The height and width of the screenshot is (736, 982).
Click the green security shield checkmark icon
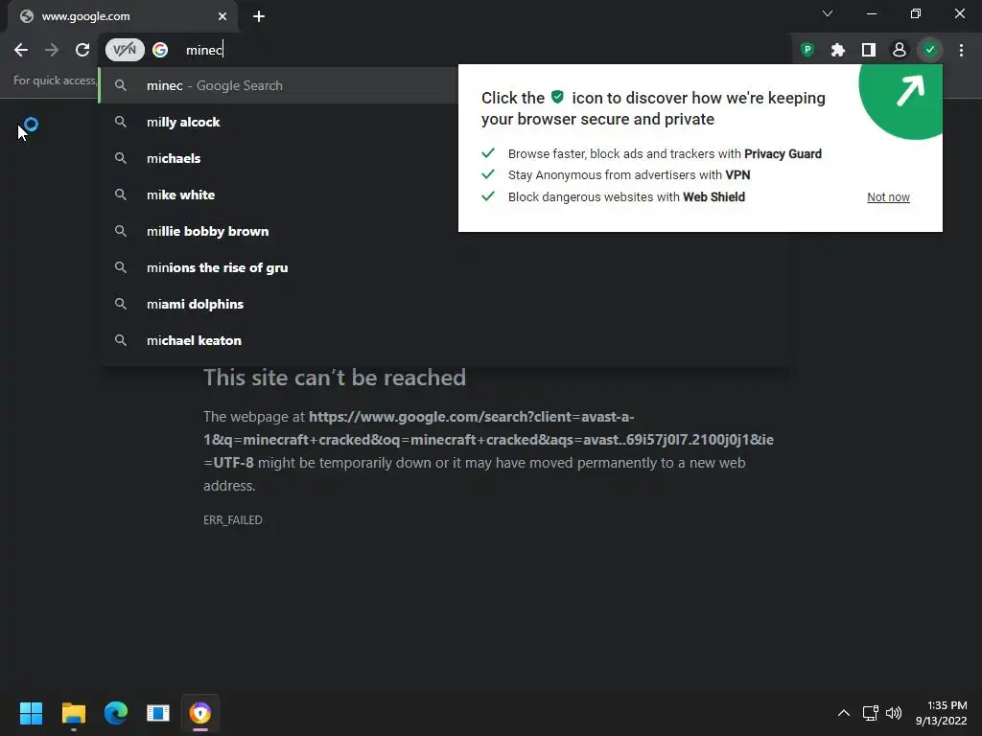(x=930, y=50)
